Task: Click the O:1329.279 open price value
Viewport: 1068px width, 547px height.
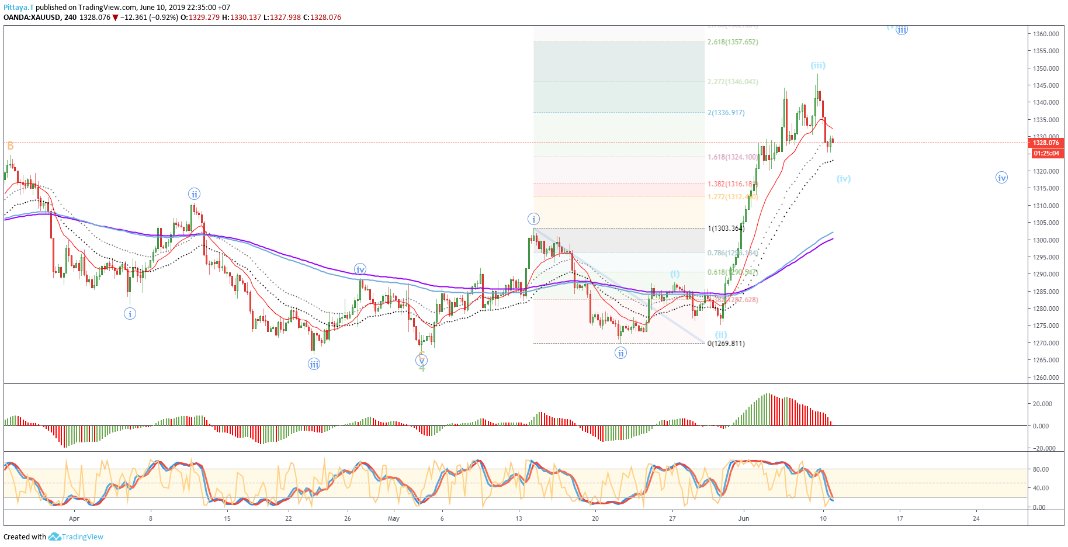Action: tap(200, 18)
